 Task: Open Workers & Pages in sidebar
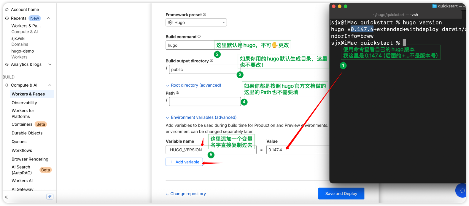[28, 94]
